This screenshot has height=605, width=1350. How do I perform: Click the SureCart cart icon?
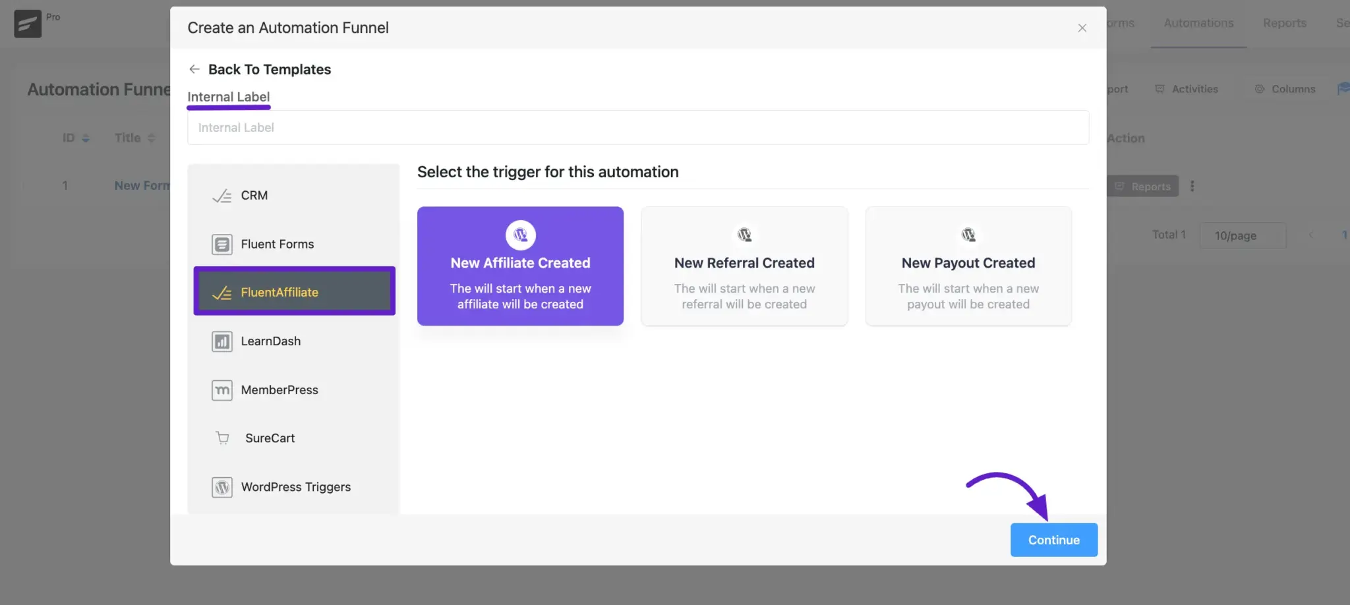223,438
